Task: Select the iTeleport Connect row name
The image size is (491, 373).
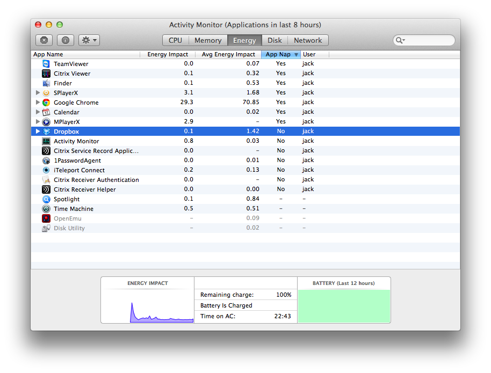Action: (79, 170)
